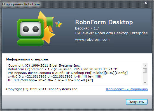Click the О программе RoboForm title bar
154x111 pixels.
coord(21,4)
